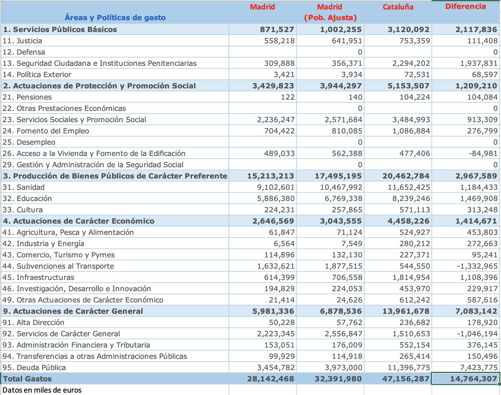Select '13. Seguridad Ciudadana e Instituciones Penitenciarias' cell
This screenshot has width=501, height=395.
tap(99, 63)
